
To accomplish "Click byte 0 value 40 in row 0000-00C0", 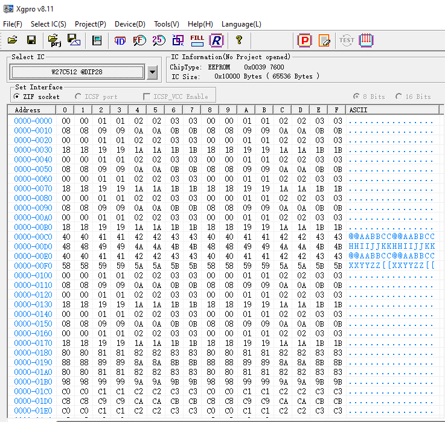I will pos(66,237).
